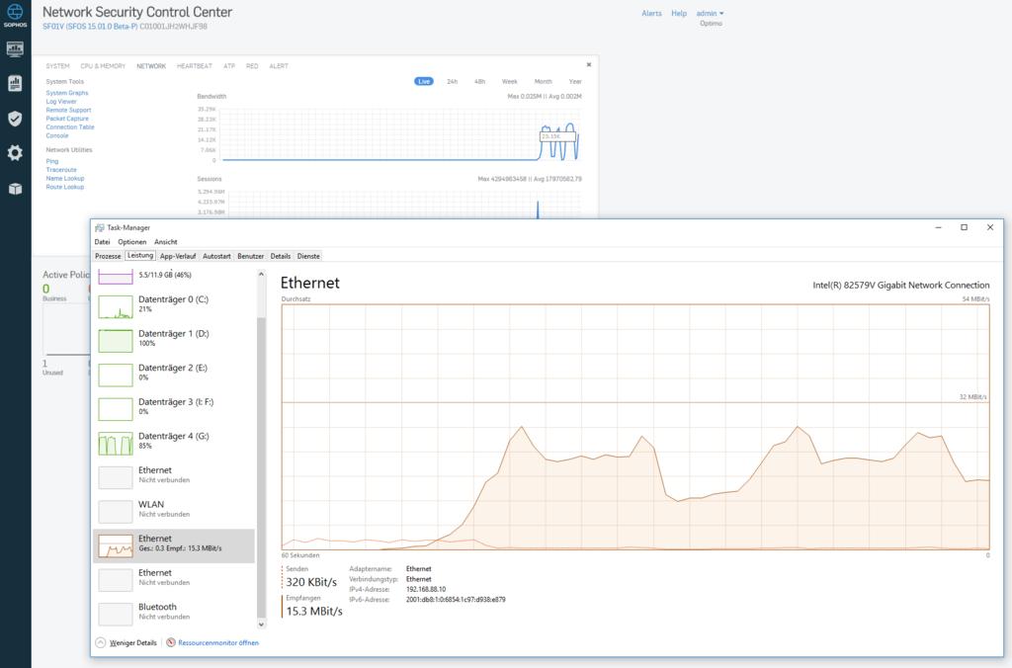Viewport: 1012px width, 668px height.
Task: Open the admin dropdown in Sophos header
Action: 710,14
